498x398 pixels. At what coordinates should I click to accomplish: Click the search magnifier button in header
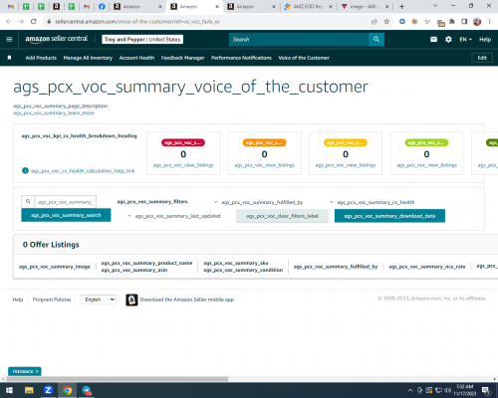pyautogui.click(x=376, y=40)
